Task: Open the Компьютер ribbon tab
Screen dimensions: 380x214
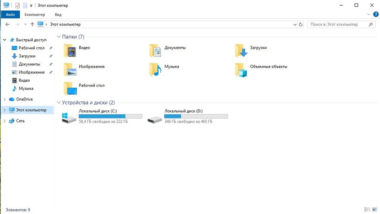Action: click(35, 14)
